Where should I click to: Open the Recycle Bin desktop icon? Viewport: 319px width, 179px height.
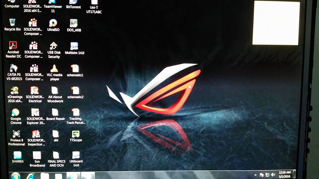(x=12, y=25)
